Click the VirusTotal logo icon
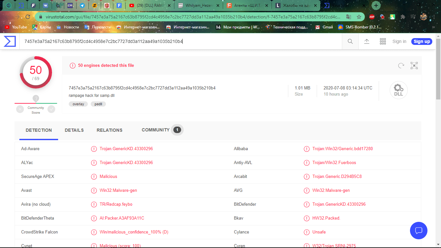This screenshot has height=248, width=441. pos(9,41)
